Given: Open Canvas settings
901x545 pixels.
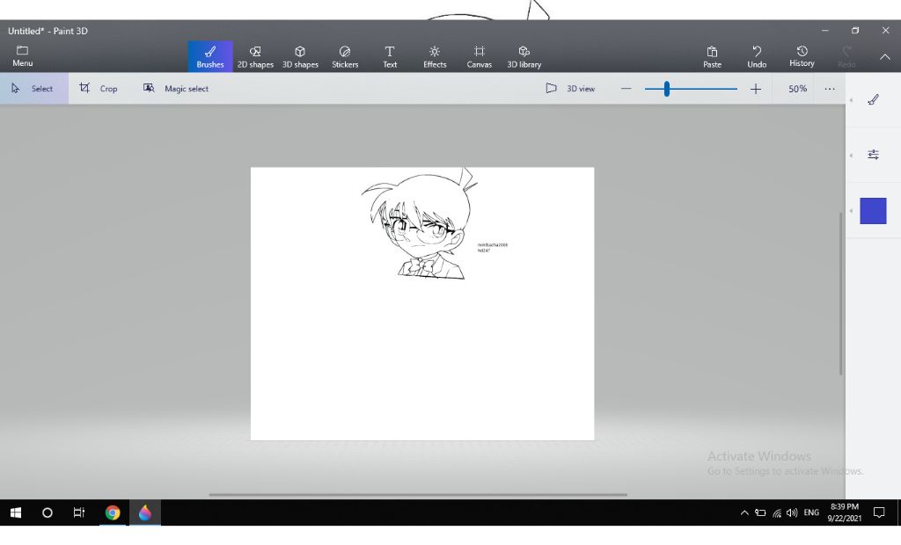Looking at the screenshot, I should (x=480, y=56).
